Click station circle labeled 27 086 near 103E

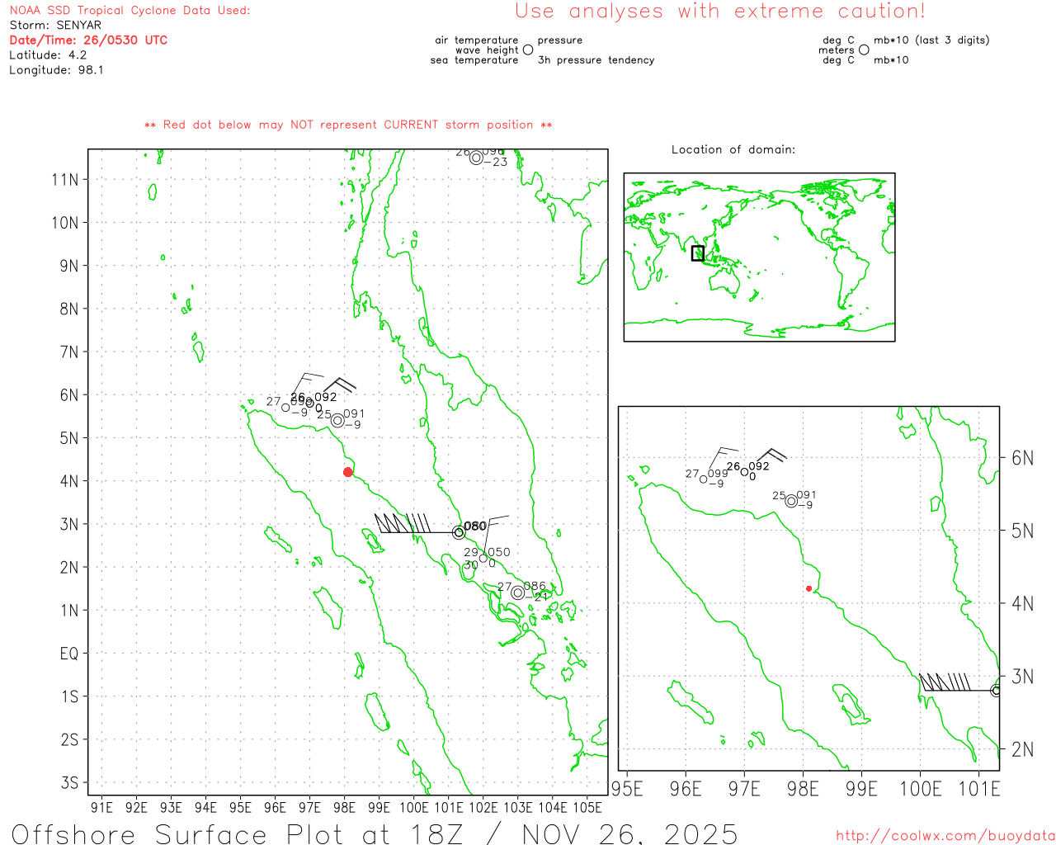[517, 592]
